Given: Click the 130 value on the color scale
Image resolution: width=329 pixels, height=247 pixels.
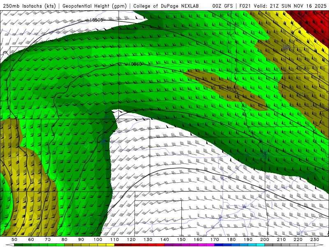Looking at the screenshot, I should 148,240.
